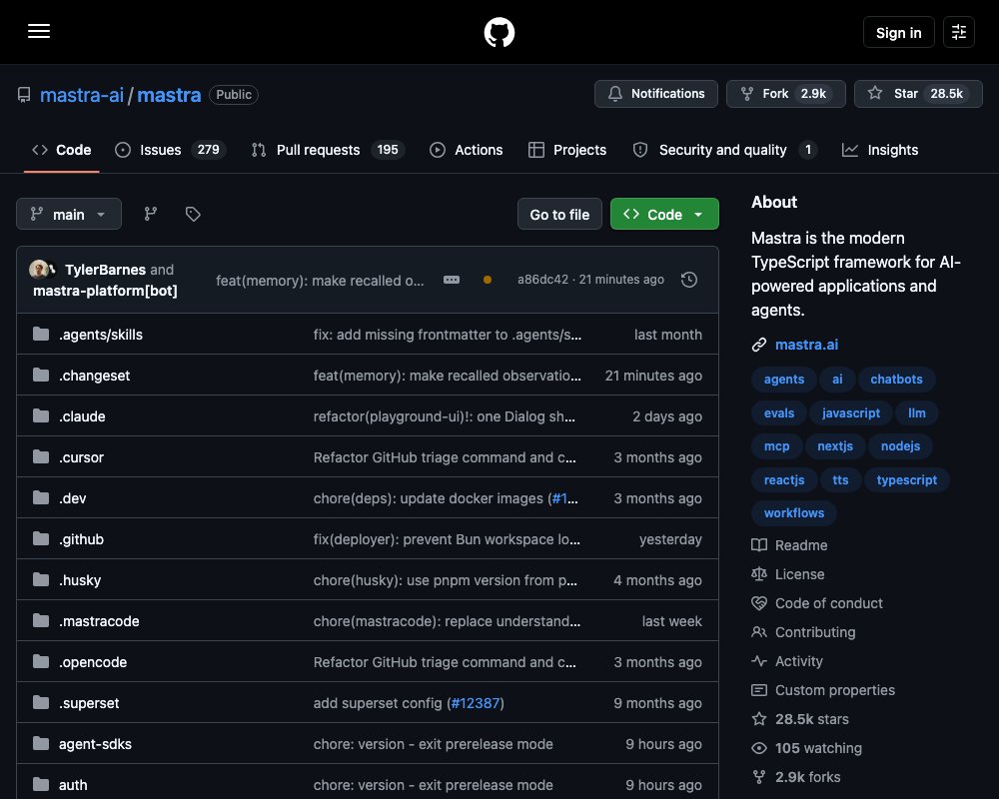This screenshot has width=999, height=799.
Task: Select the typescript topic tag
Action: [x=907, y=479]
